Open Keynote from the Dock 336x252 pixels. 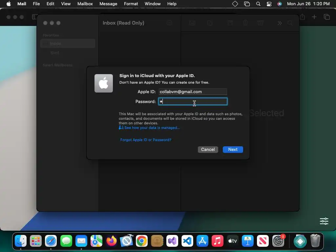[247, 241]
